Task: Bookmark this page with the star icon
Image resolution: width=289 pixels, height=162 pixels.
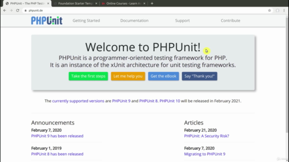Action: (x=270, y=10)
